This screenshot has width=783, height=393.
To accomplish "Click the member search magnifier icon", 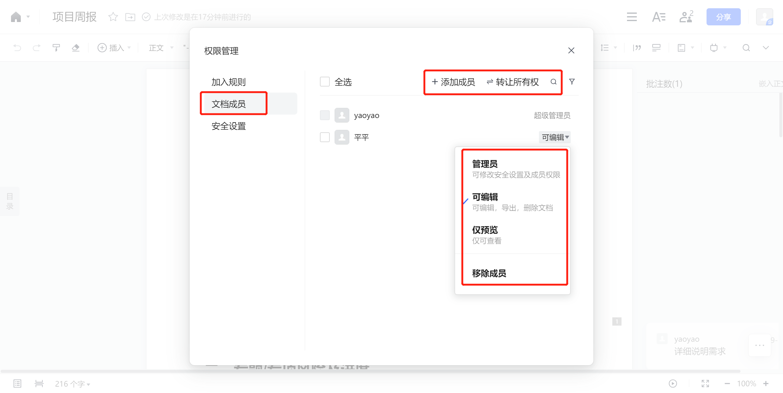I will pos(553,82).
